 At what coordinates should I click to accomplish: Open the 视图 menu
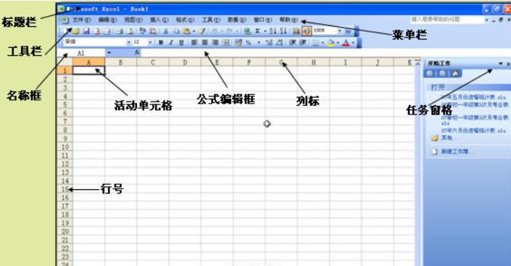coord(133,20)
